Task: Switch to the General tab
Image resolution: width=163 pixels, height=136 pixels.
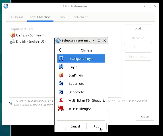Action: 17,17
